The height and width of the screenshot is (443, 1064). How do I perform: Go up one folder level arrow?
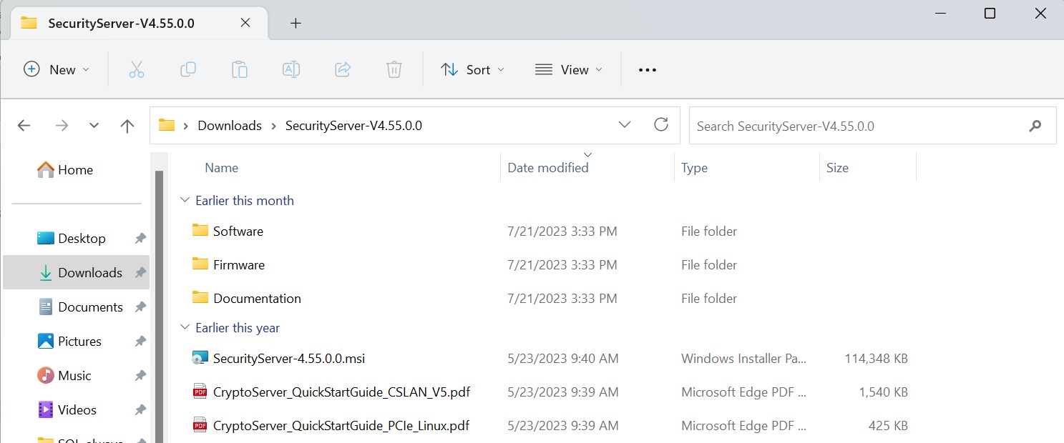(127, 126)
